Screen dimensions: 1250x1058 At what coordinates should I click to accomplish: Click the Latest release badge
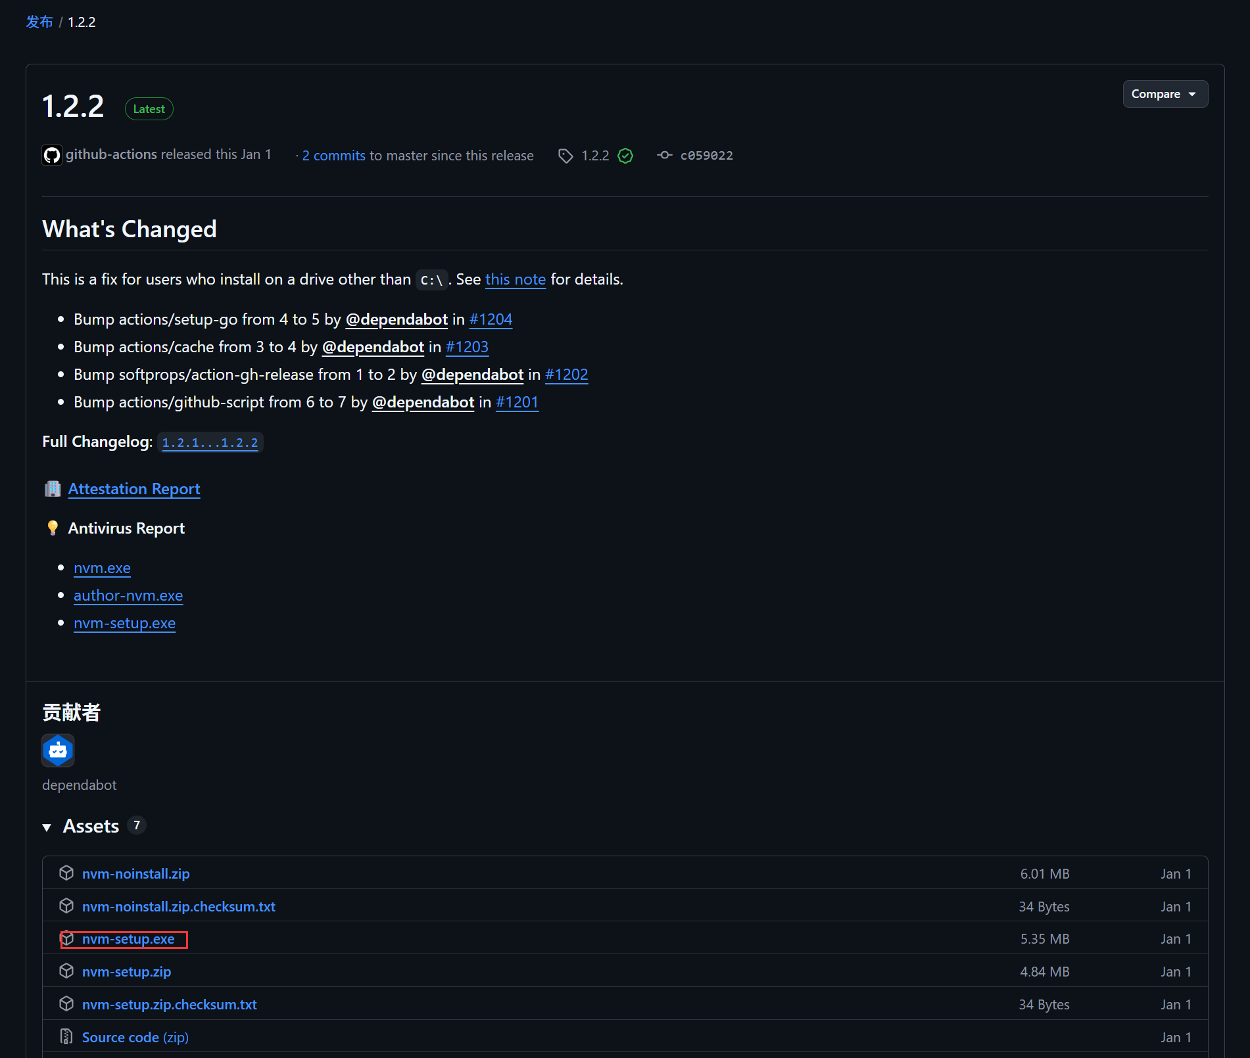149,109
